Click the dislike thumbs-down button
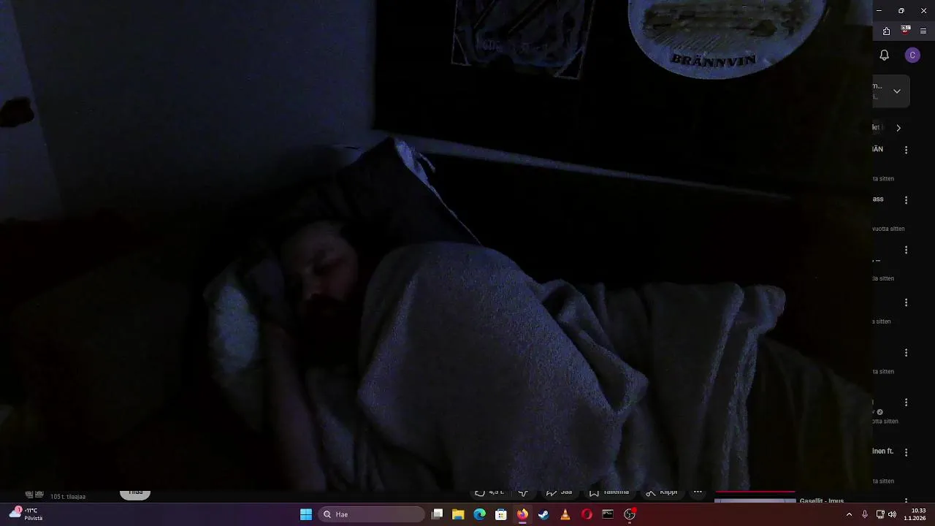935x526 pixels. [523, 493]
